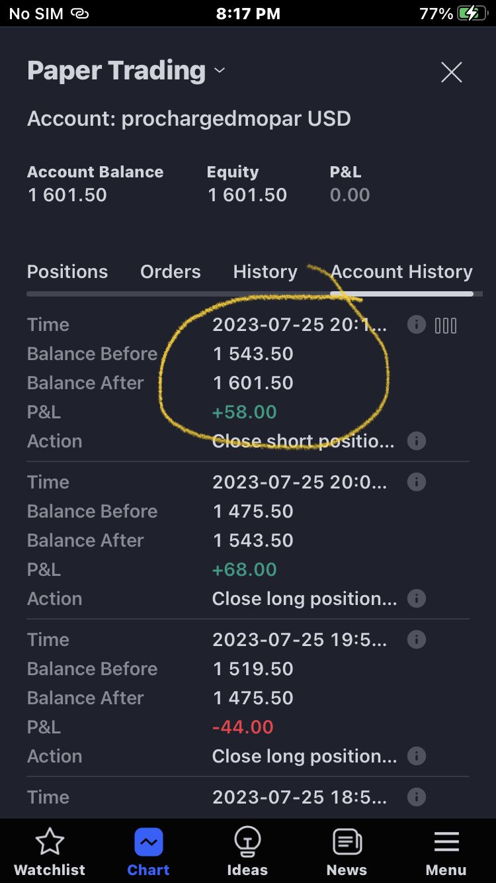The height and width of the screenshot is (883, 496).
Task: Tap the +68.00 P&L value
Action: click(x=244, y=569)
